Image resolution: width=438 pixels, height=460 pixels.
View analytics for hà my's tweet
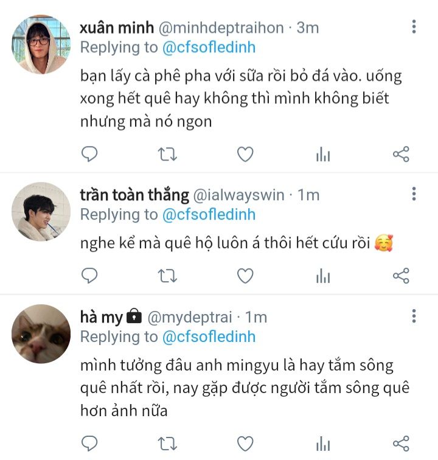coord(322,444)
